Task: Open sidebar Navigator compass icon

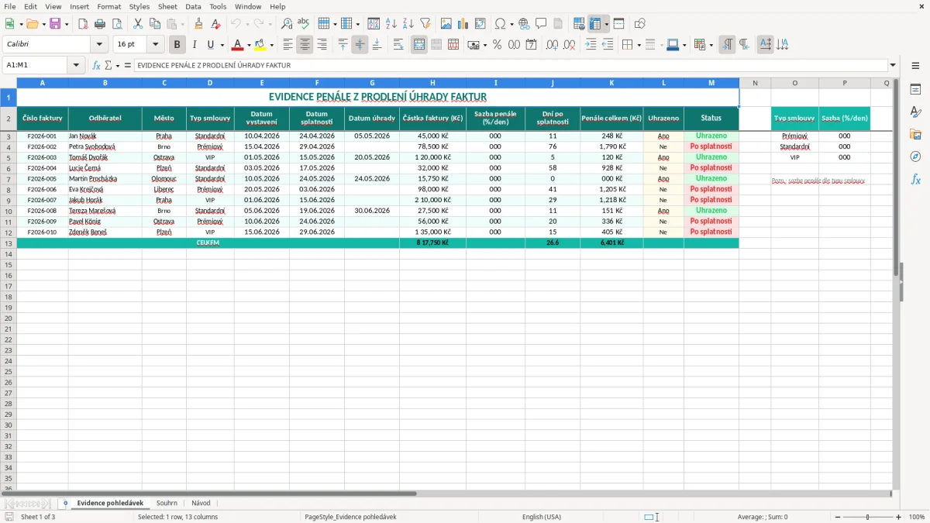Action: pyautogui.click(x=915, y=157)
